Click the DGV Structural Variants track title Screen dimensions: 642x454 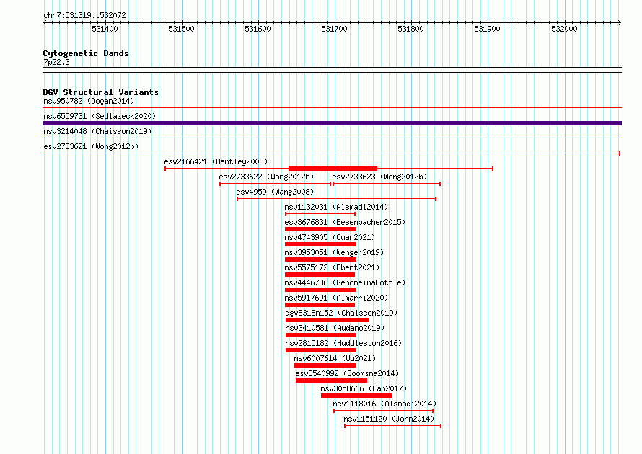(101, 92)
